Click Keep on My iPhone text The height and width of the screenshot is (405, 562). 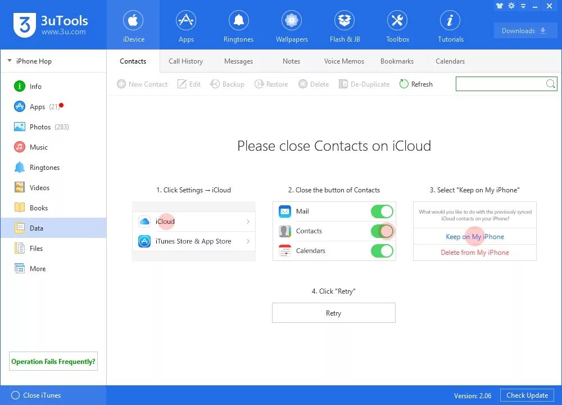pos(475,237)
